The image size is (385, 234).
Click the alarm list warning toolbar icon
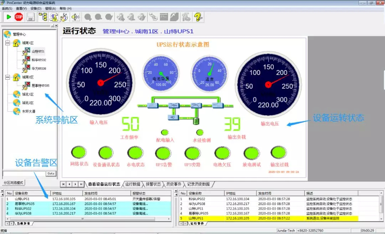54,17
